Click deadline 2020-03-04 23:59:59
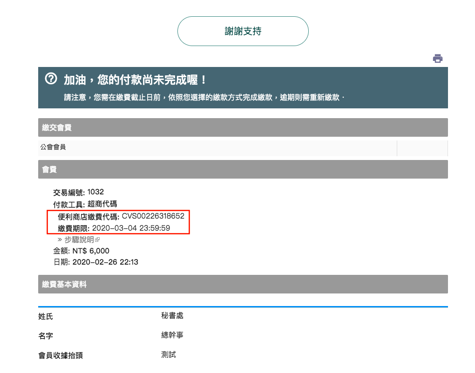Screen dimensions: 475x373 [x=131, y=228]
